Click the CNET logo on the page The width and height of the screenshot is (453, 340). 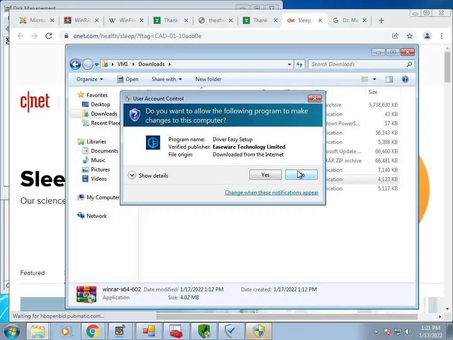[x=35, y=101]
